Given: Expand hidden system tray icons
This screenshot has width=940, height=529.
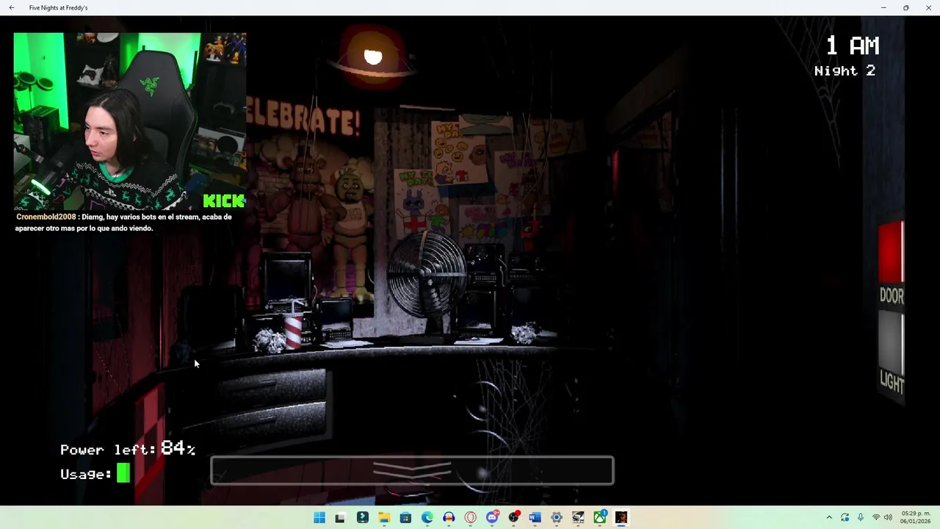Looking at the screenshot, I should [x=829, y=518].
